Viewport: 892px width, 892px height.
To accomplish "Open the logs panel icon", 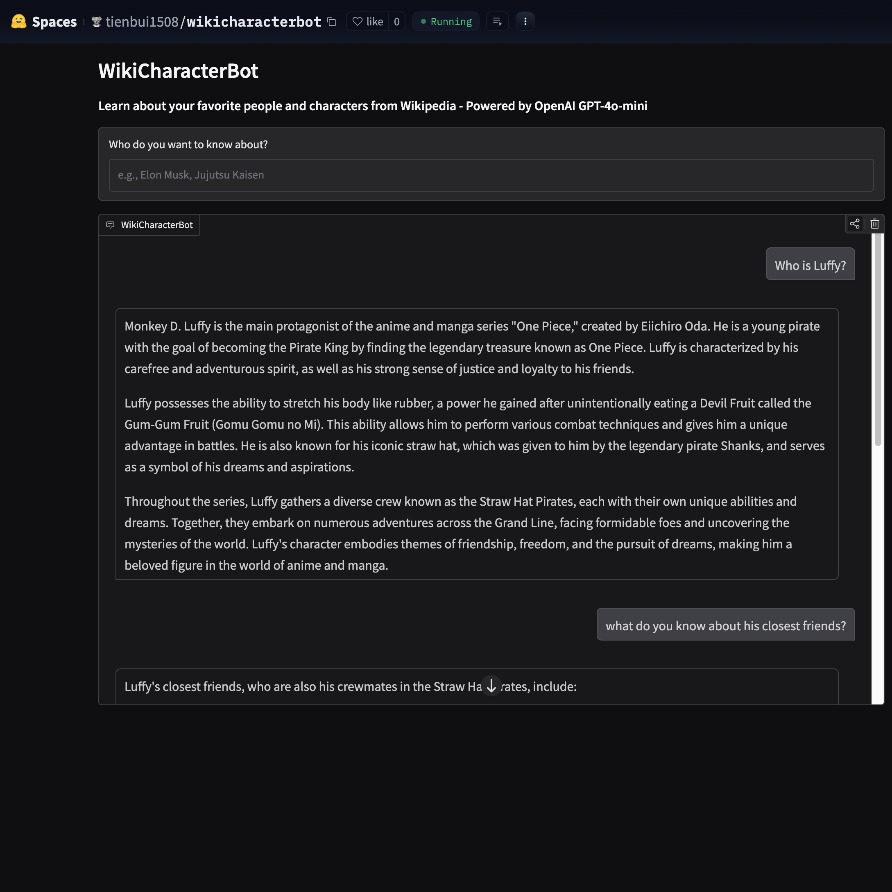I will point(497,22).
